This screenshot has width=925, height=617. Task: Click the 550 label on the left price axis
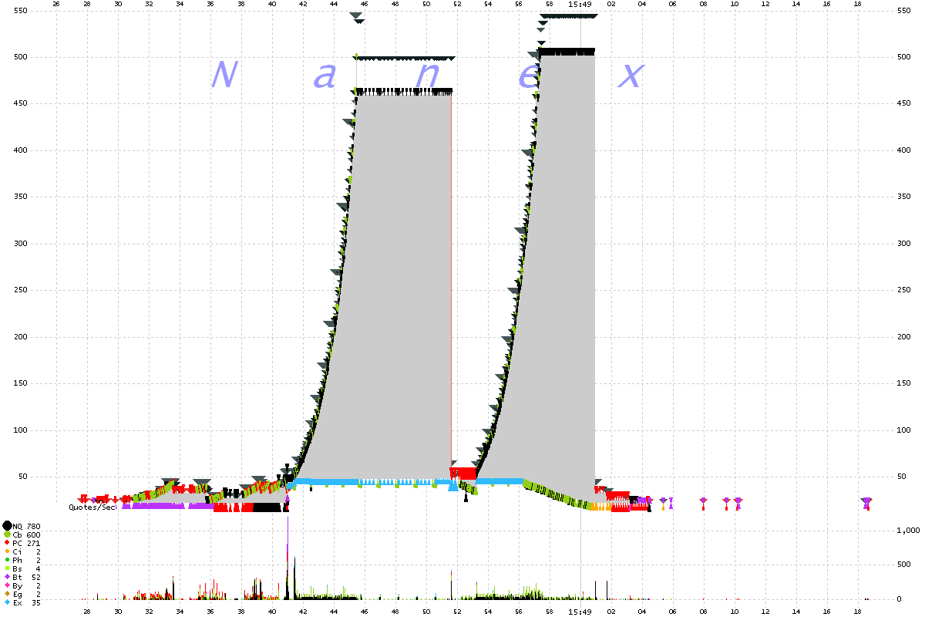tap(21, 11)
